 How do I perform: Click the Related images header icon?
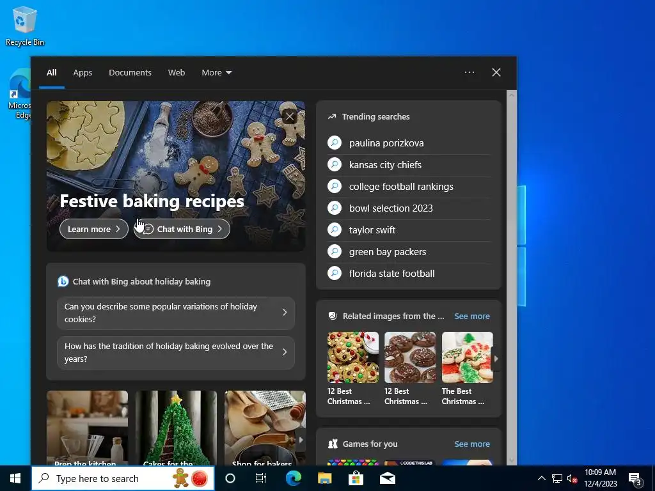333,316
